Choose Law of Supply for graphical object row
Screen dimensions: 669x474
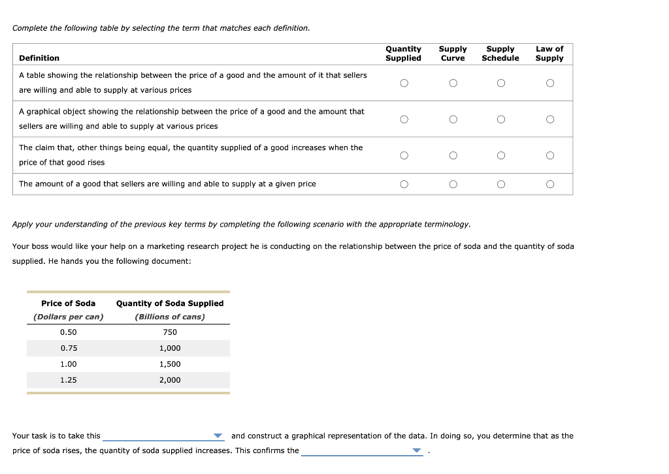(x=550, y=119)
